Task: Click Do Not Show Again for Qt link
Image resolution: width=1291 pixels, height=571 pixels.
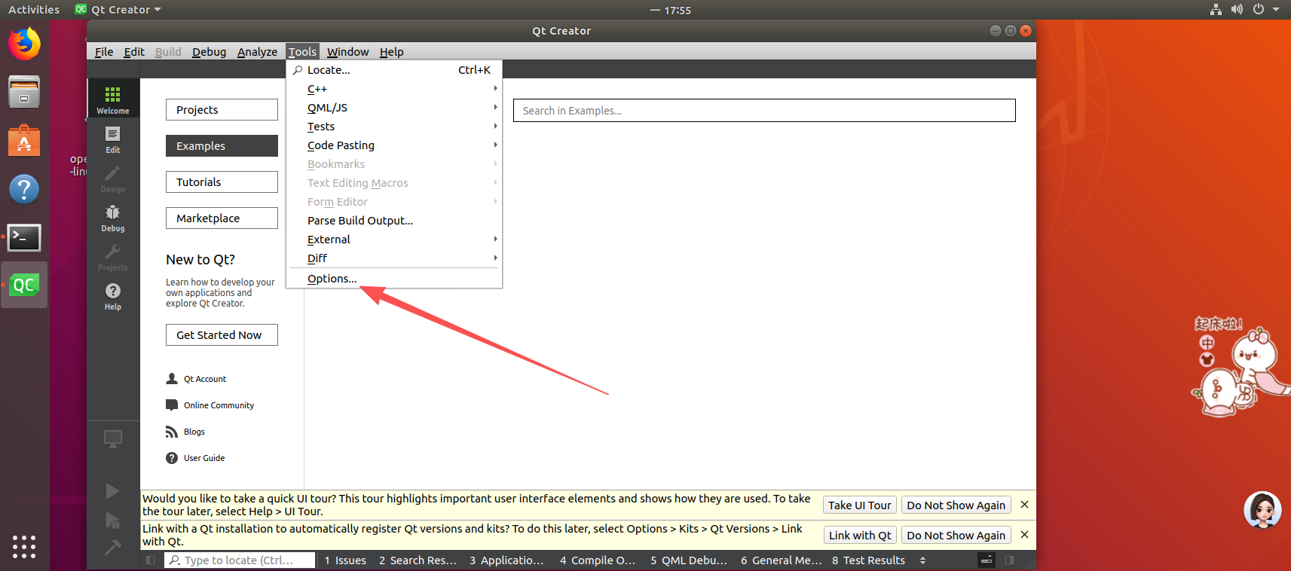Action: 956,536
